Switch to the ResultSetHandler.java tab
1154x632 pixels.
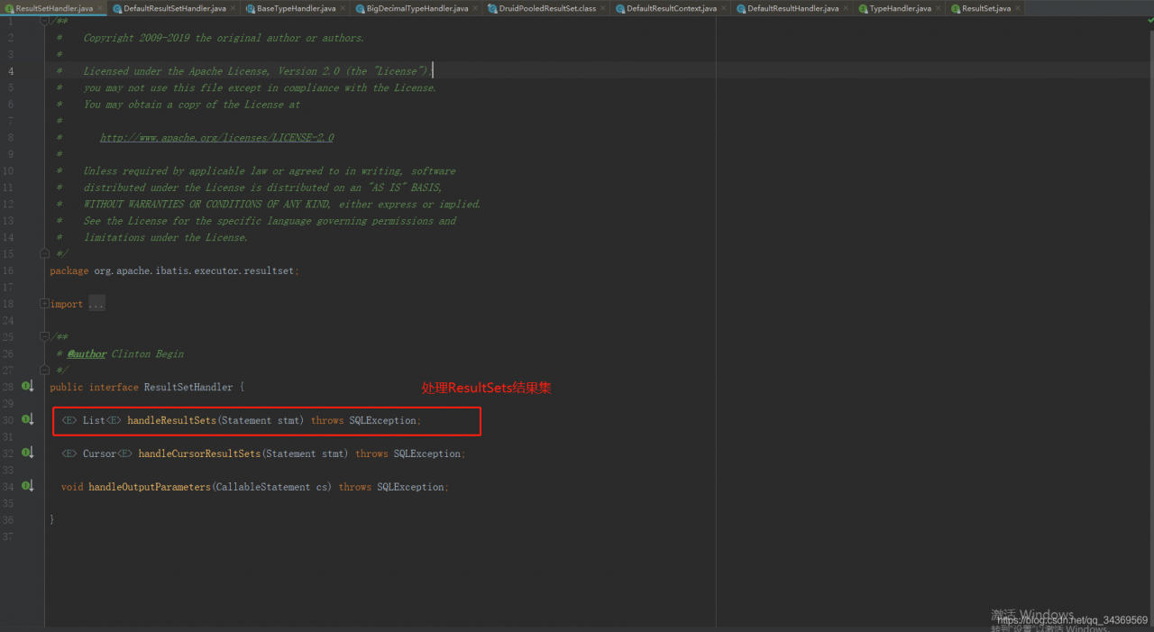tap(54, 8)
